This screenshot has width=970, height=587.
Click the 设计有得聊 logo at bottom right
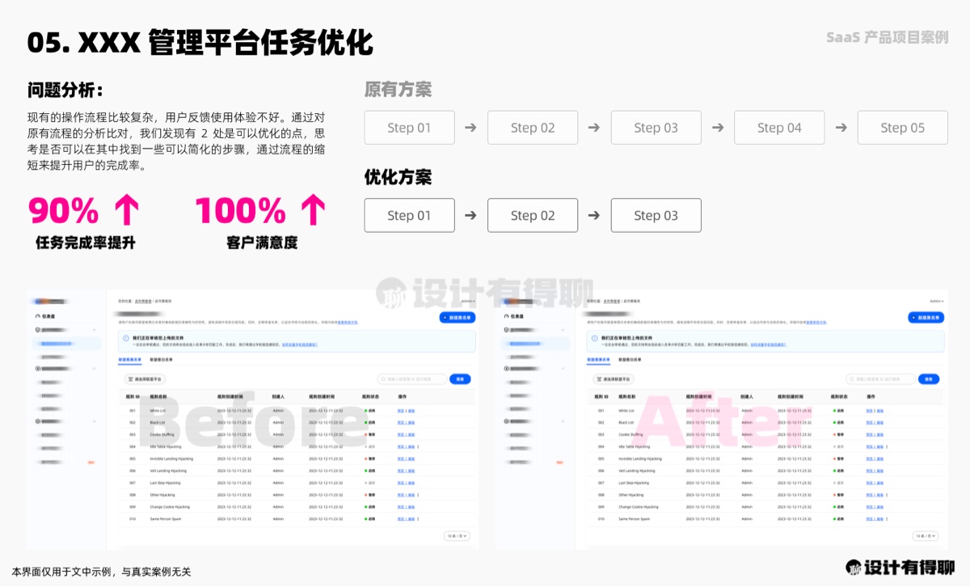coord(900,568)
